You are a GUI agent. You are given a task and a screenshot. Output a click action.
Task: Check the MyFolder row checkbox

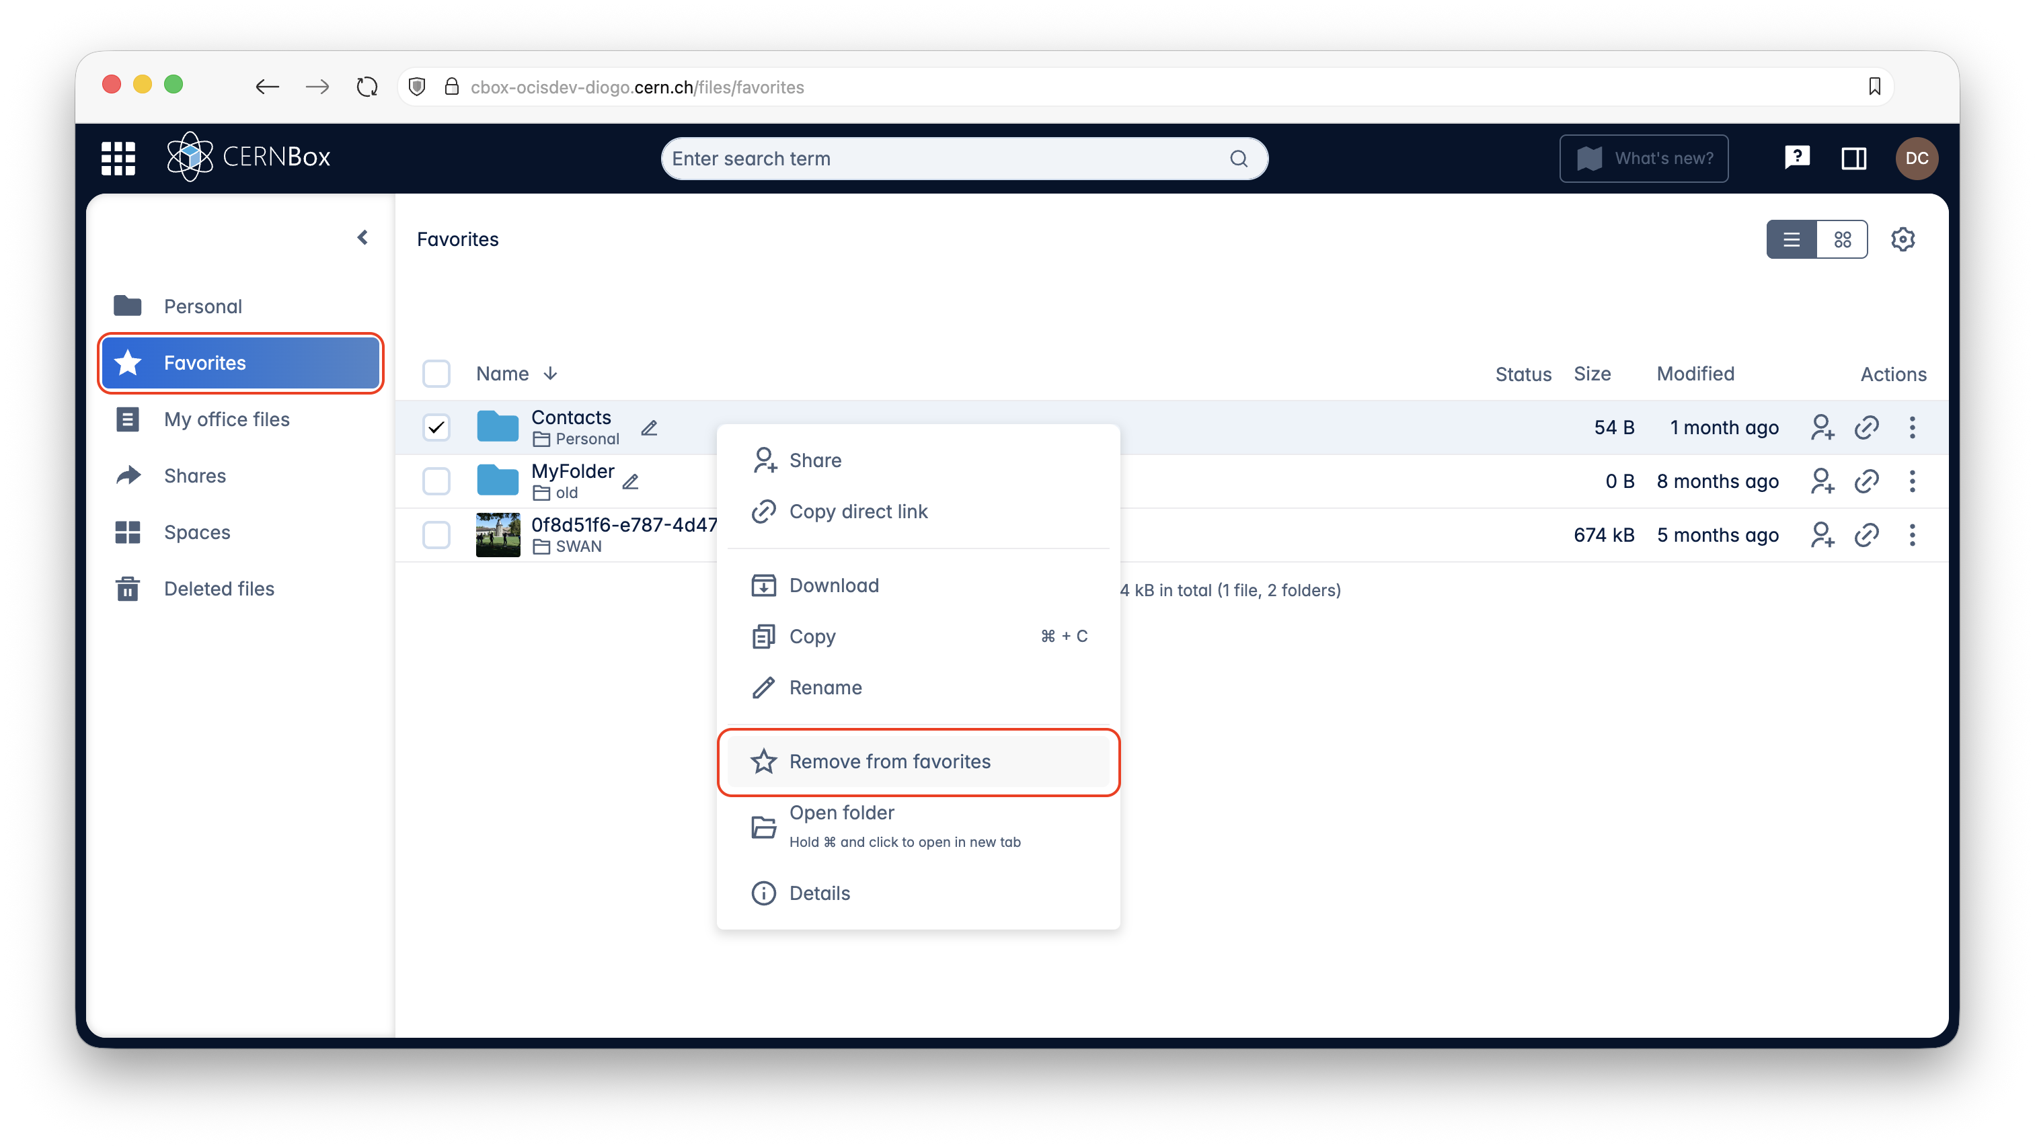436,481
